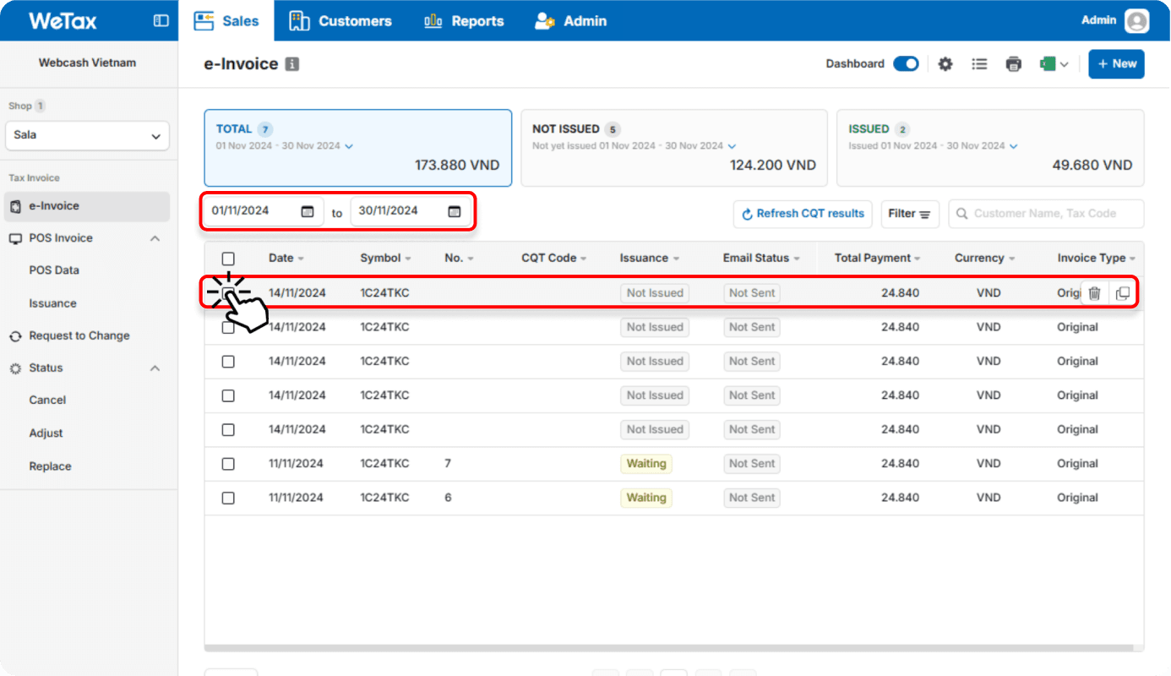Click Not Sent status for invoice No. 7
The height and width of the screenshot is (676, 1171).
point(752,464)
